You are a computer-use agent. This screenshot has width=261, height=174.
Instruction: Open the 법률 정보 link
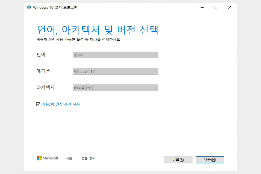click(88, 158)
